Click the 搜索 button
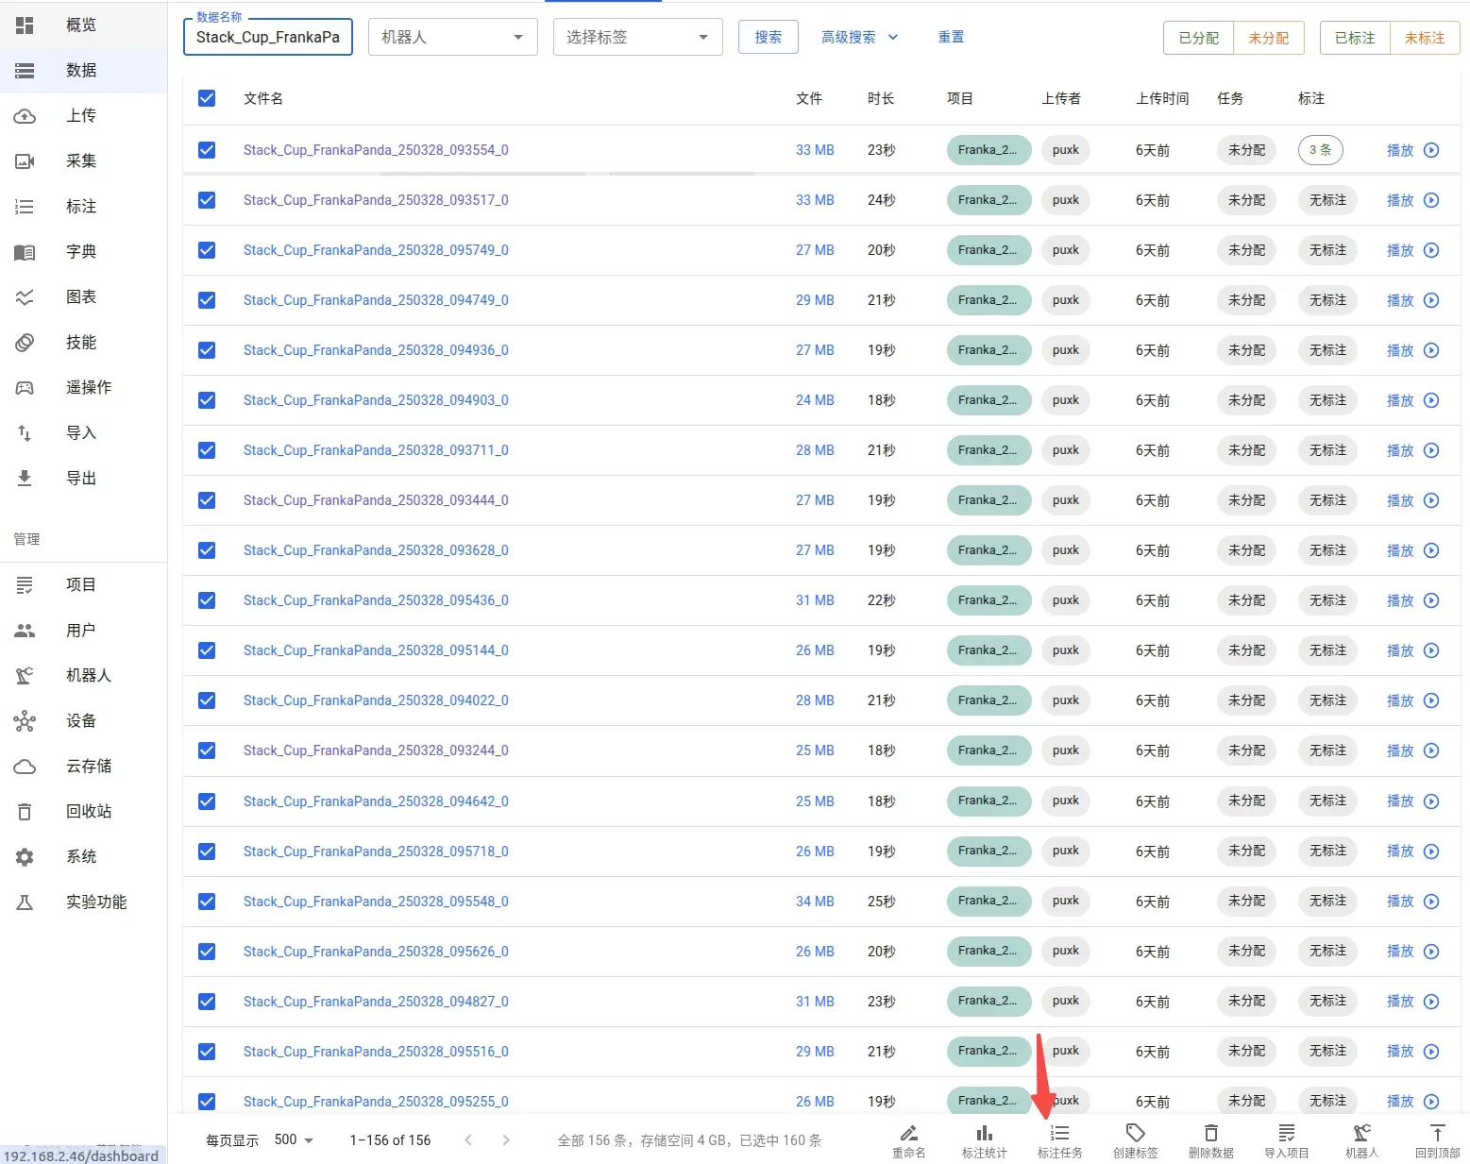Image resolution: width=1470 pixels, height=1164 pixels. (x=768, y=37)
